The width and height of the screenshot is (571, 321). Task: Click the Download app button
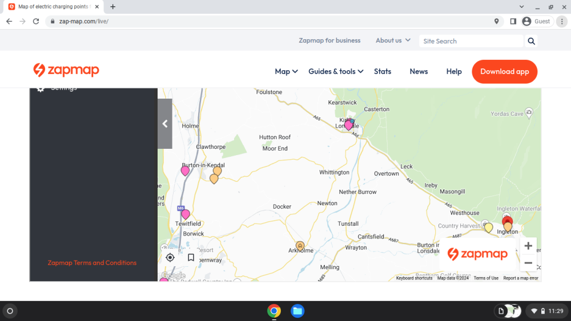coord(504,72)
